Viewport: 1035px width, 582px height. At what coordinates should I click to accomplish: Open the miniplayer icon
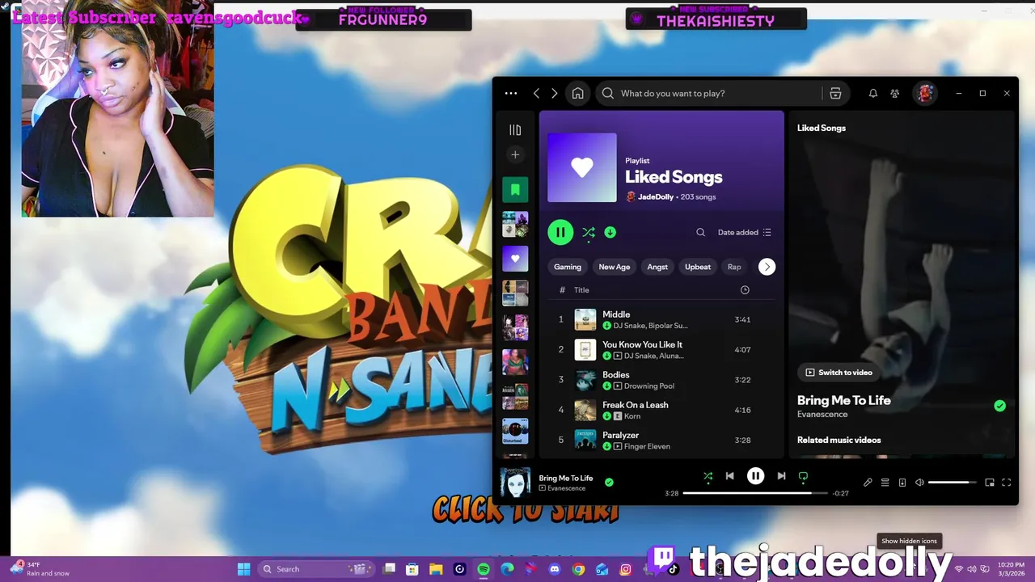click(989, 483)
